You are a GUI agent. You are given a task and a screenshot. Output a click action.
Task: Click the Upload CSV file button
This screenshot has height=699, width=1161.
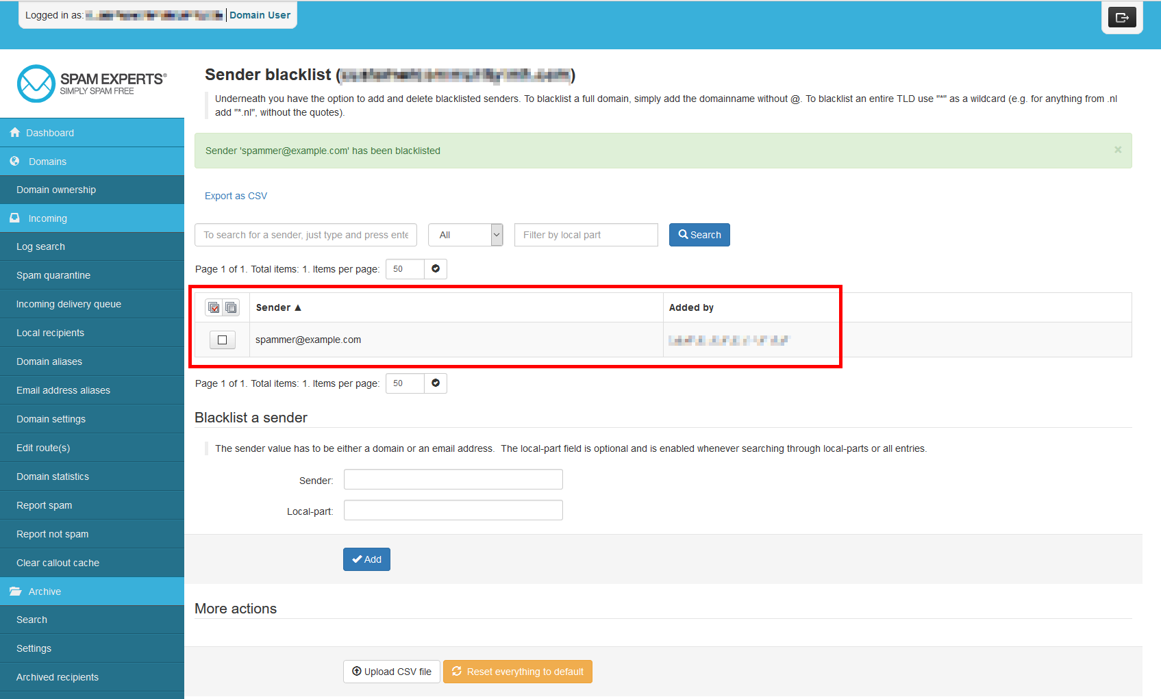coord(391,672)
